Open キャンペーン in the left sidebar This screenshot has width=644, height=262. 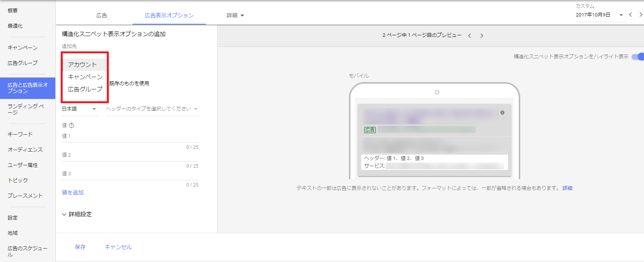23,48
